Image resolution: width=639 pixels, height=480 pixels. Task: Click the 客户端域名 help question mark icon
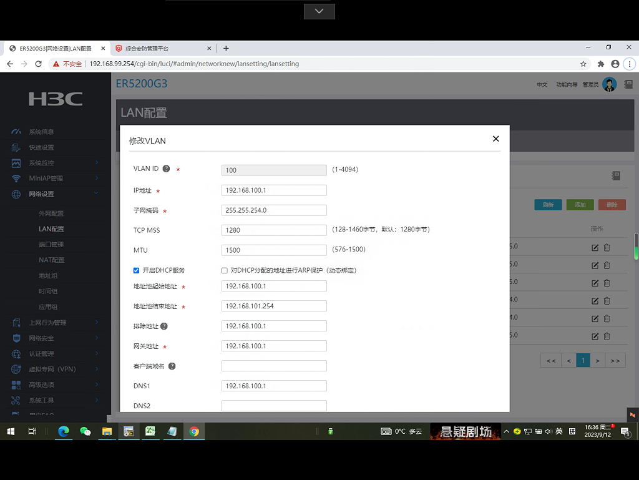(x=172, y=366)
